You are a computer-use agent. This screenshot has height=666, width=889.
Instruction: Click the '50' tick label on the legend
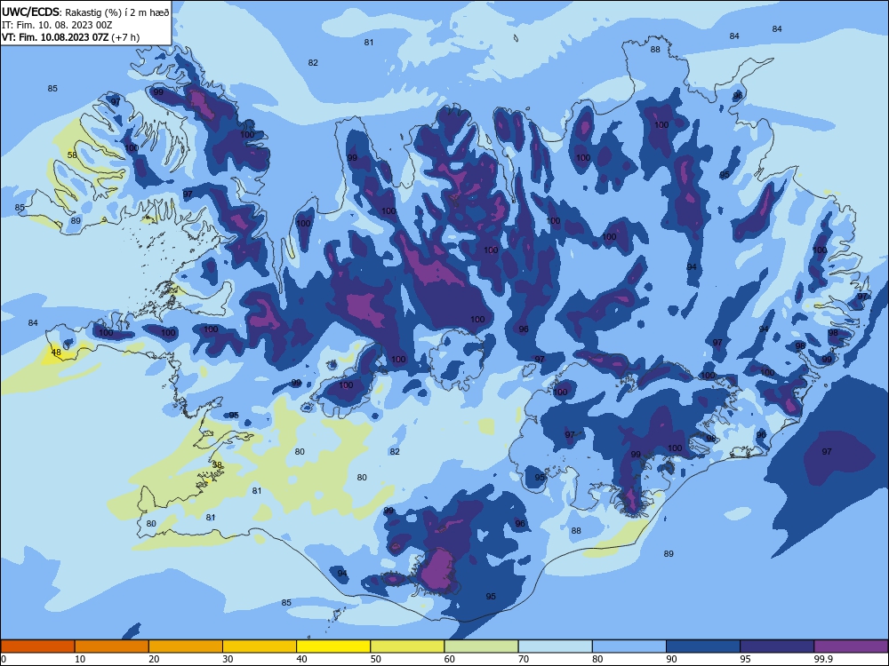[376, 659]
